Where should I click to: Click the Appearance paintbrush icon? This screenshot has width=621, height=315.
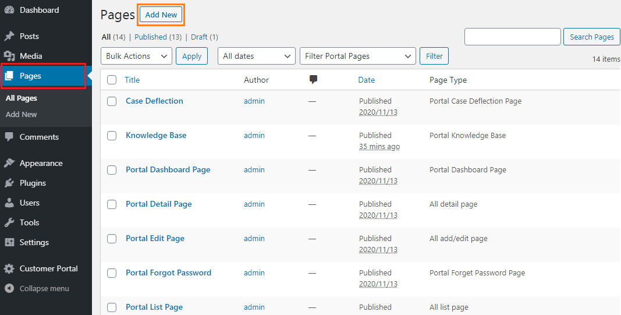9,163
